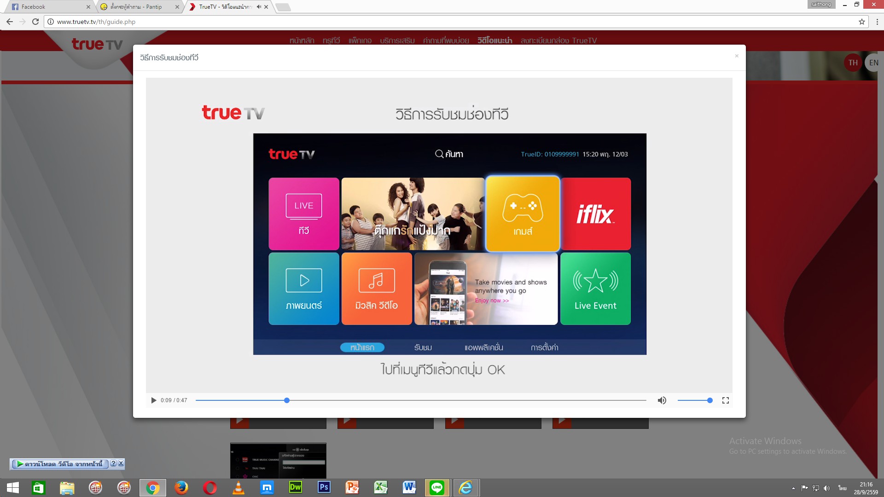The image size is (884, 497).
Task: Play the video in the modal
Action: coord(154,400)
